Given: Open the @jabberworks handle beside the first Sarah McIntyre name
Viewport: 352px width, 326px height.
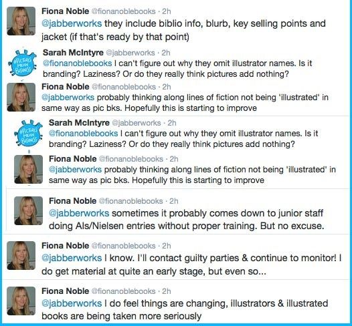Looking at the screenshot, I should [x=130, y=53].
